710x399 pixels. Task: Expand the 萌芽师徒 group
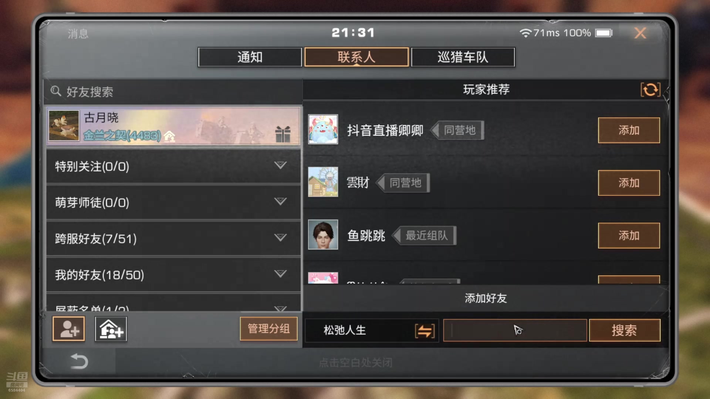coord(173,202)
